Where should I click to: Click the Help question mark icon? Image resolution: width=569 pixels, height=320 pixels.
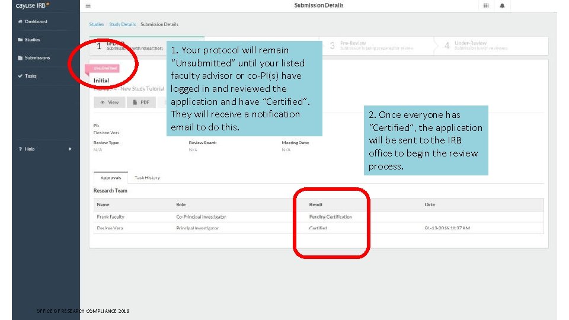tap(20, 149)
